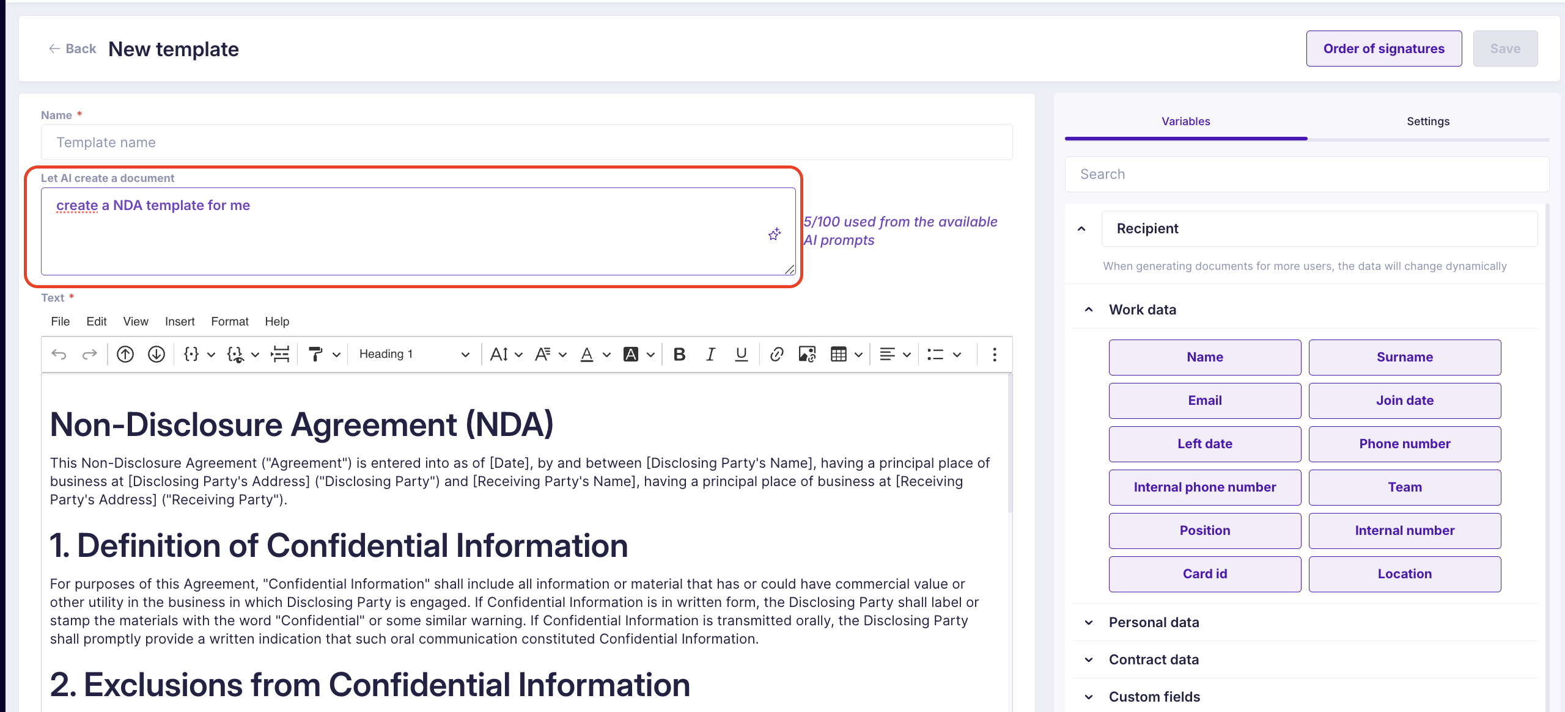Insert the Phone number variable
The image size is (1565, 712).
(1405, 444)
